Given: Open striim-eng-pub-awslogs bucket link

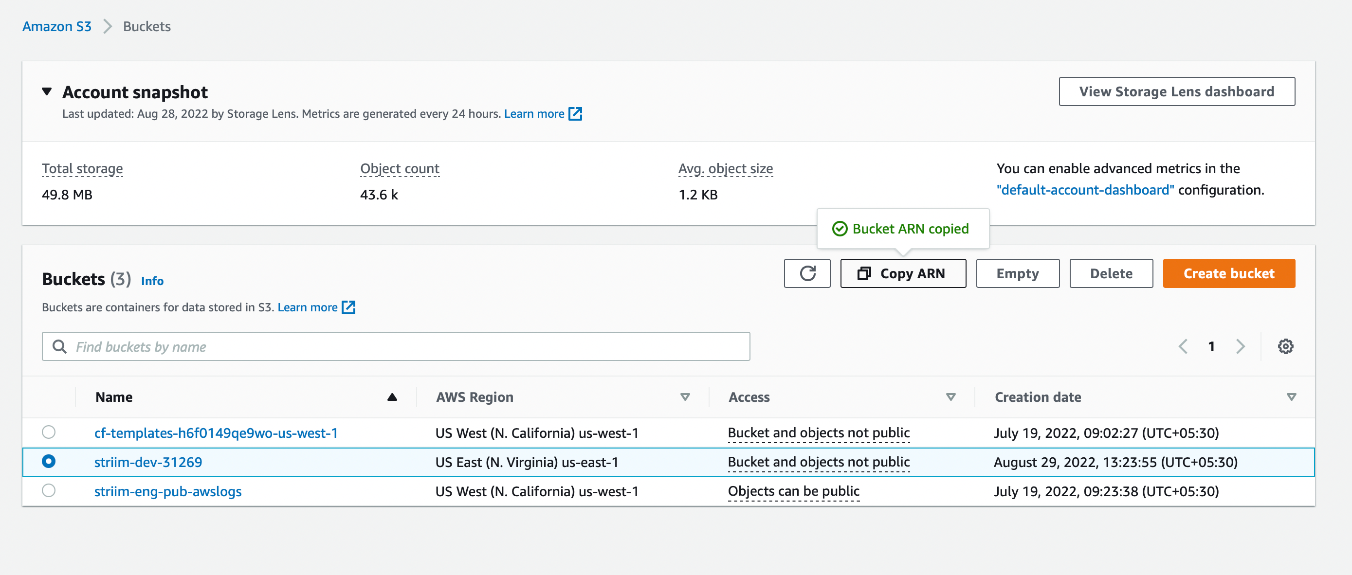Looking at the screenshot, I should [168, 491].
